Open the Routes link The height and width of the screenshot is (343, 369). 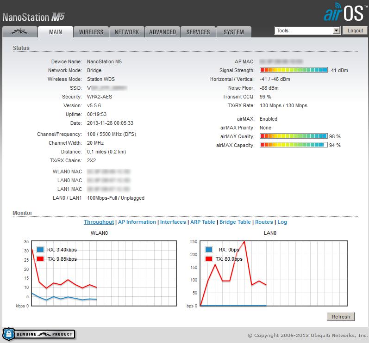tap(264, 222)
